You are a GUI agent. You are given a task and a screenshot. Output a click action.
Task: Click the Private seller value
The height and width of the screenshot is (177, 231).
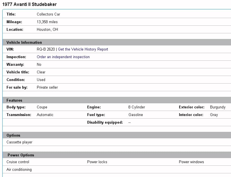click(47, 88)
